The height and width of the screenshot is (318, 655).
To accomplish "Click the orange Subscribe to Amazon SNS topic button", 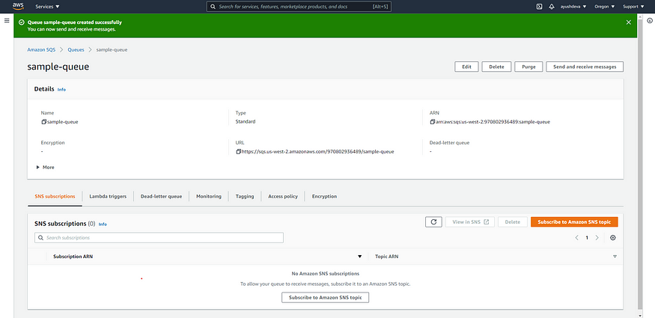I will click(x=574, y=222).
